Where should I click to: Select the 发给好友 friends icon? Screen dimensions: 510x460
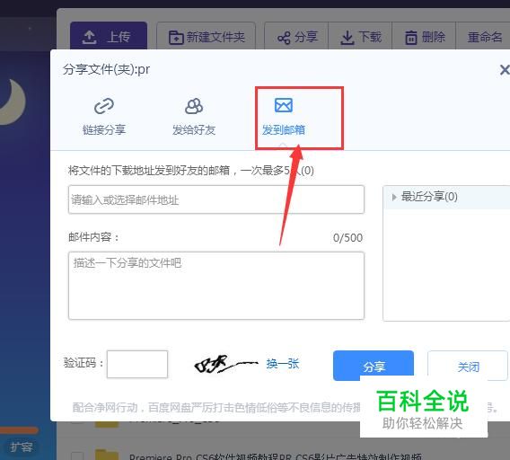194,106
